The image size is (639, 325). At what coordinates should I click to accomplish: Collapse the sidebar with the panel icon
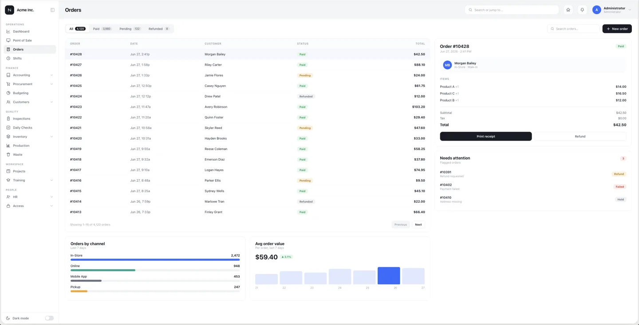[x=52, y=10]
